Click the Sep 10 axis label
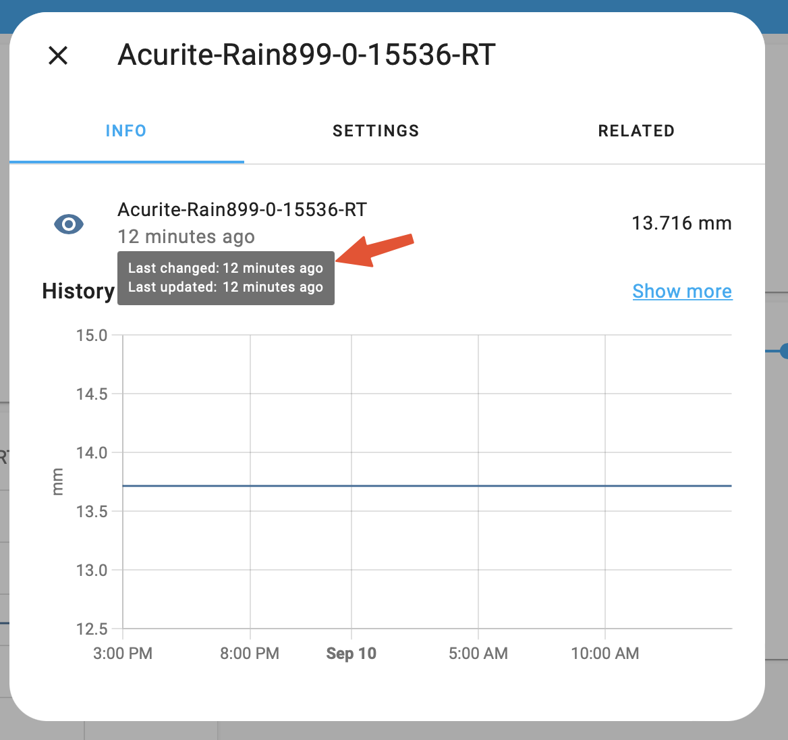Screen dimensions: 788x740 351,653
